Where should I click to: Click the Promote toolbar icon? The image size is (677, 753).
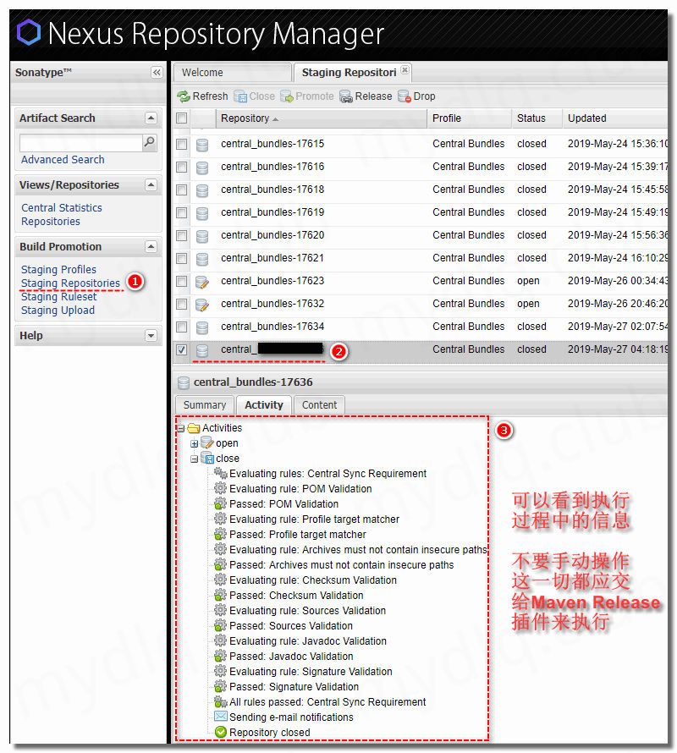[287, 96]
